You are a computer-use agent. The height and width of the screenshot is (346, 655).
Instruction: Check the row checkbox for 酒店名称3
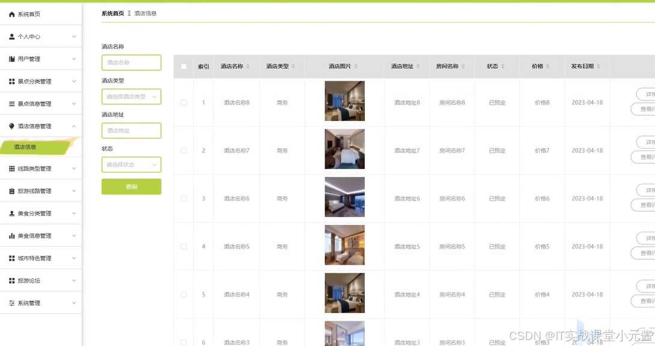click(183, 342)
